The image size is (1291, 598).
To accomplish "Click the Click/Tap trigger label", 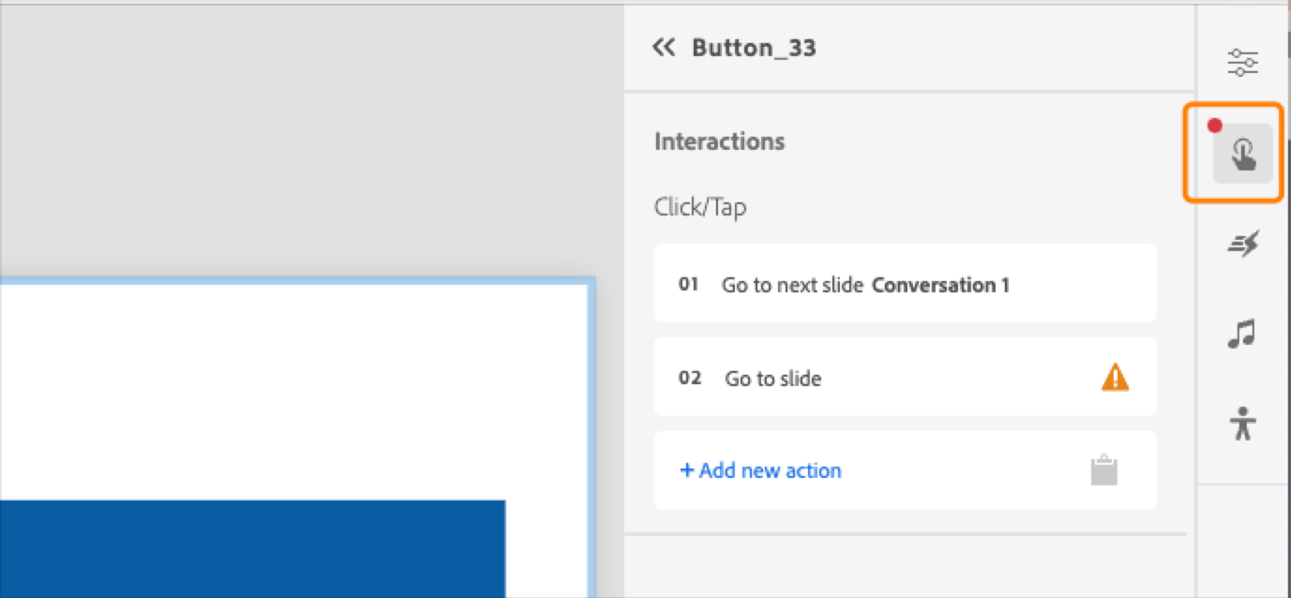I will [x=699, y=206].
